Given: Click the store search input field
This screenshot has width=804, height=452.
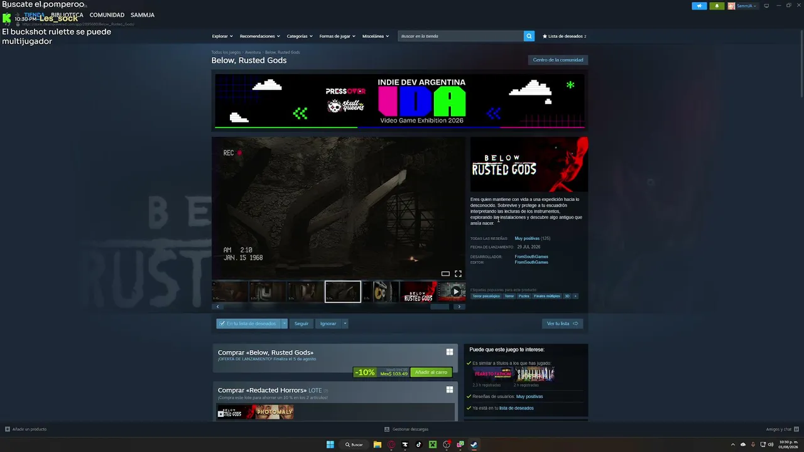Looking at the screenshot, I should [x=461, y=36].
